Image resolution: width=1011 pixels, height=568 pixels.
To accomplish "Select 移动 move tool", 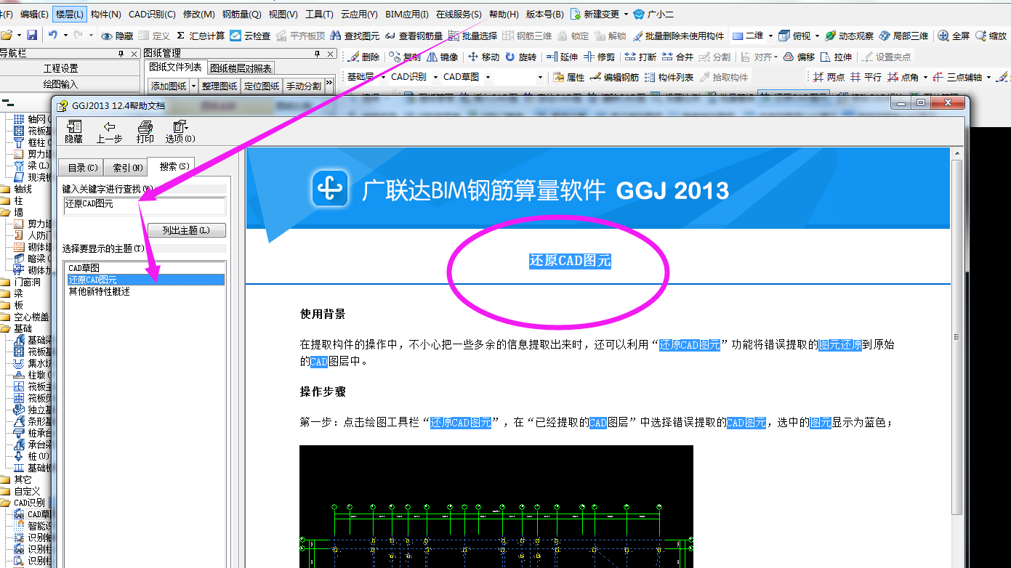I will (x=483, y=57).
